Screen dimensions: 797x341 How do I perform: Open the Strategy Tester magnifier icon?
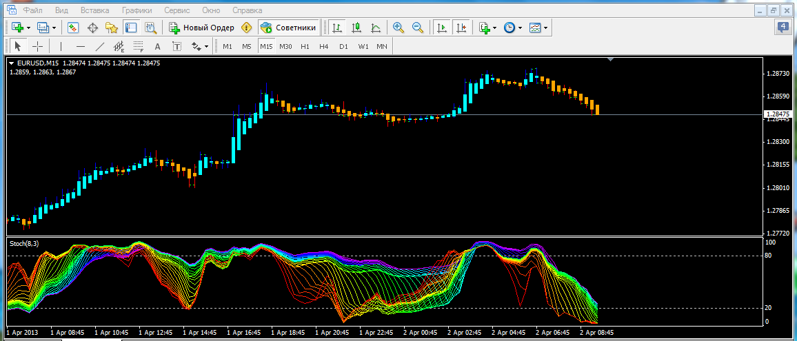pyautogui.click(x=150, y=28)
